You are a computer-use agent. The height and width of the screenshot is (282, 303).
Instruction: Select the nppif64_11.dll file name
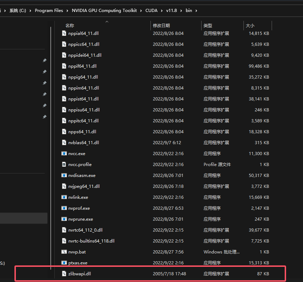coord(82,66)
